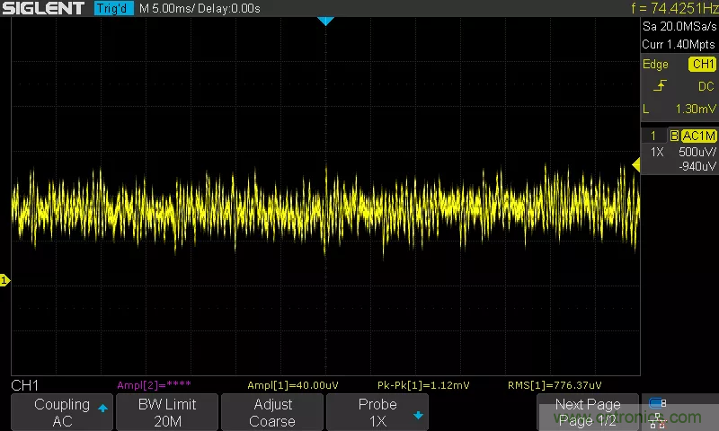Click the rising edge trigger slope icon
Screen dimensions: 719x431
pos(661,86)
